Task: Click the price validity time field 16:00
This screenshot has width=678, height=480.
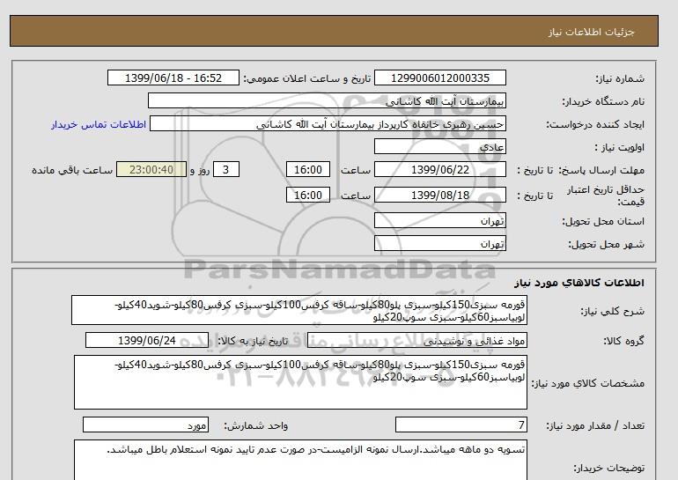Action: point(308,195)
